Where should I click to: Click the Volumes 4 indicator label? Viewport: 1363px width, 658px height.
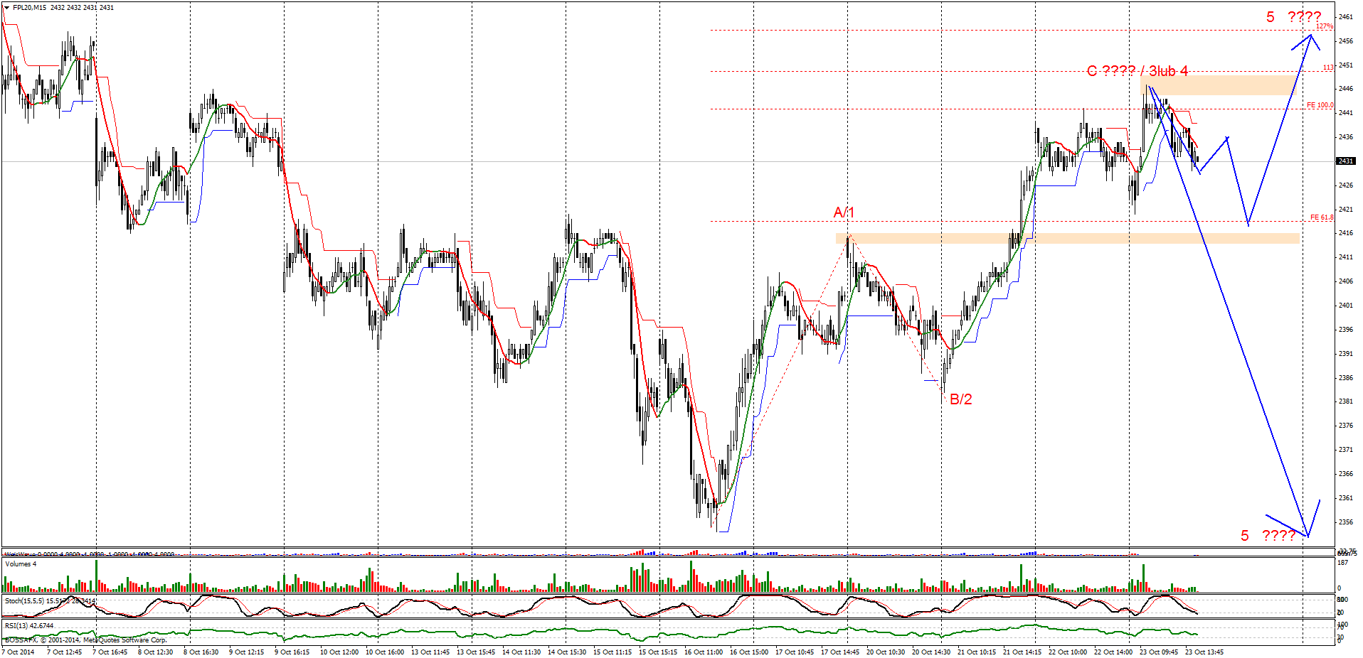[21, 564]
